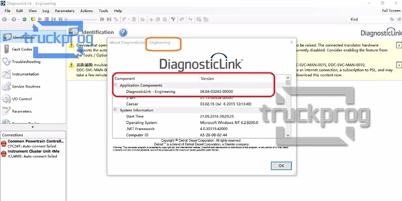The height and width of the screenshot is (201, 402).
Task: Select the Operating System row
Action: (199, 123)
